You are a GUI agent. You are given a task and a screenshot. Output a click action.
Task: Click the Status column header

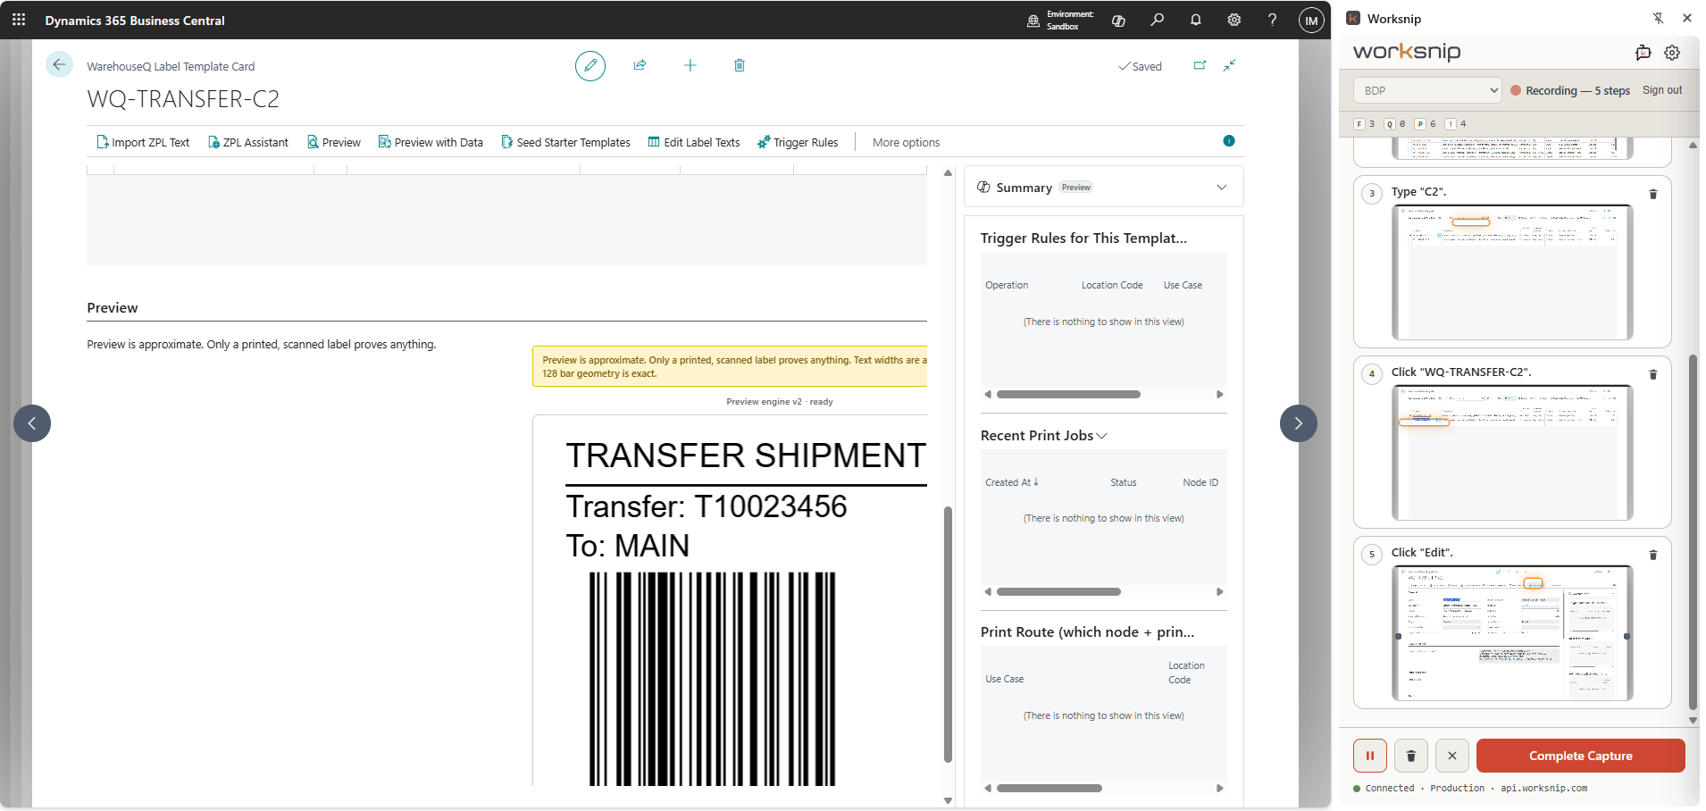1124,482
